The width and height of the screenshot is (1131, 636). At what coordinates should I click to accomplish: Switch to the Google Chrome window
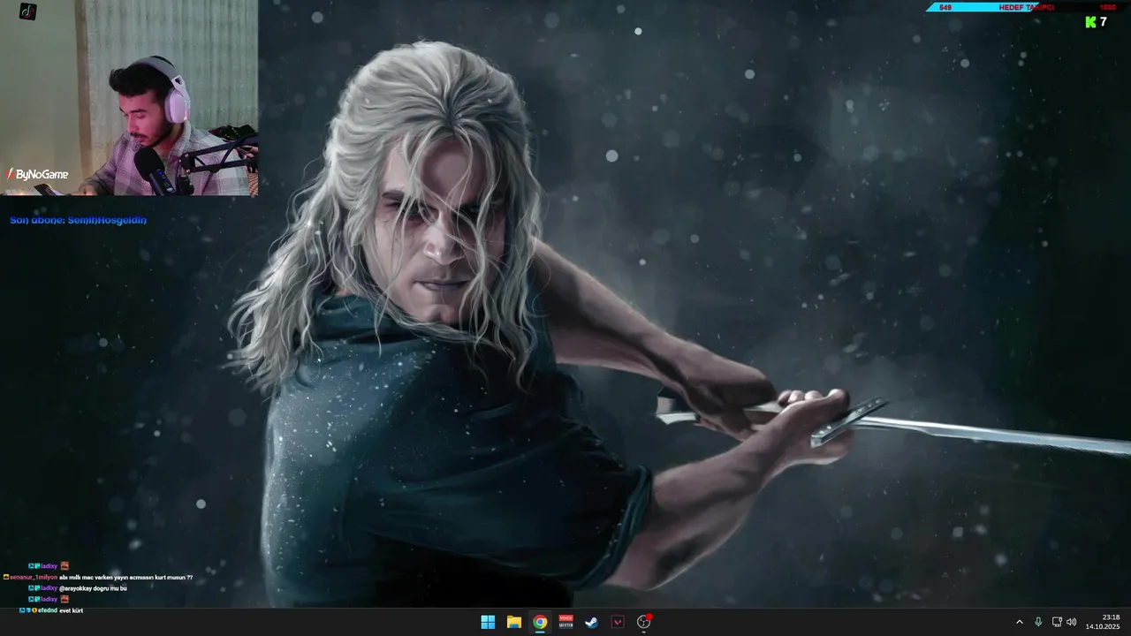540,622
